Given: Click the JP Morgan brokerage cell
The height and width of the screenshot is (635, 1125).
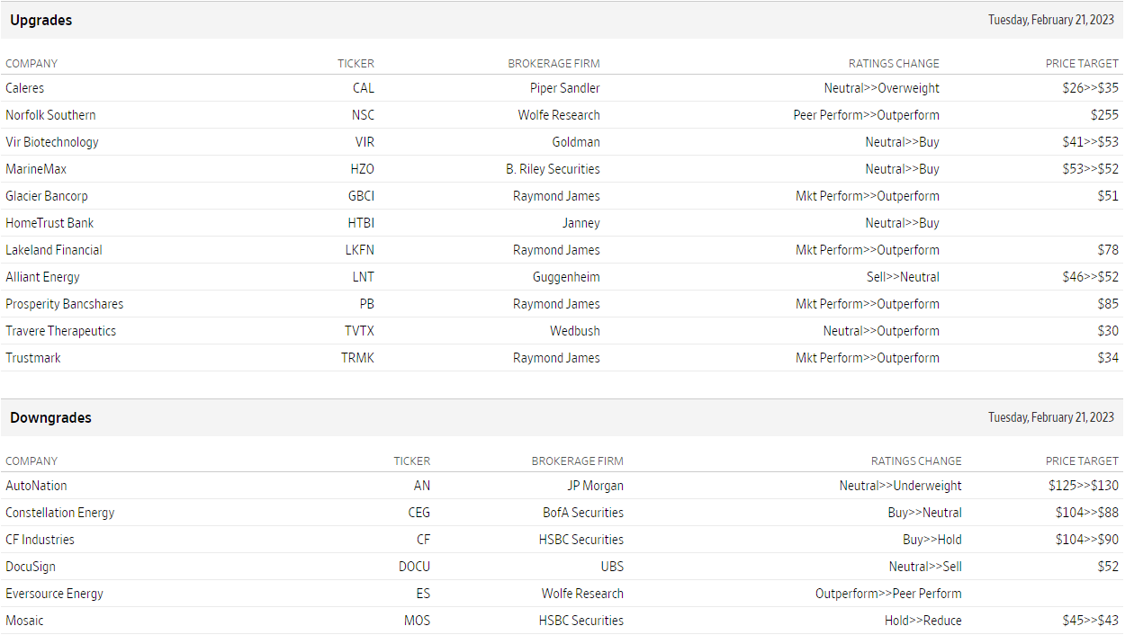Looking at the screenshot, I should [x=595, y=486].
